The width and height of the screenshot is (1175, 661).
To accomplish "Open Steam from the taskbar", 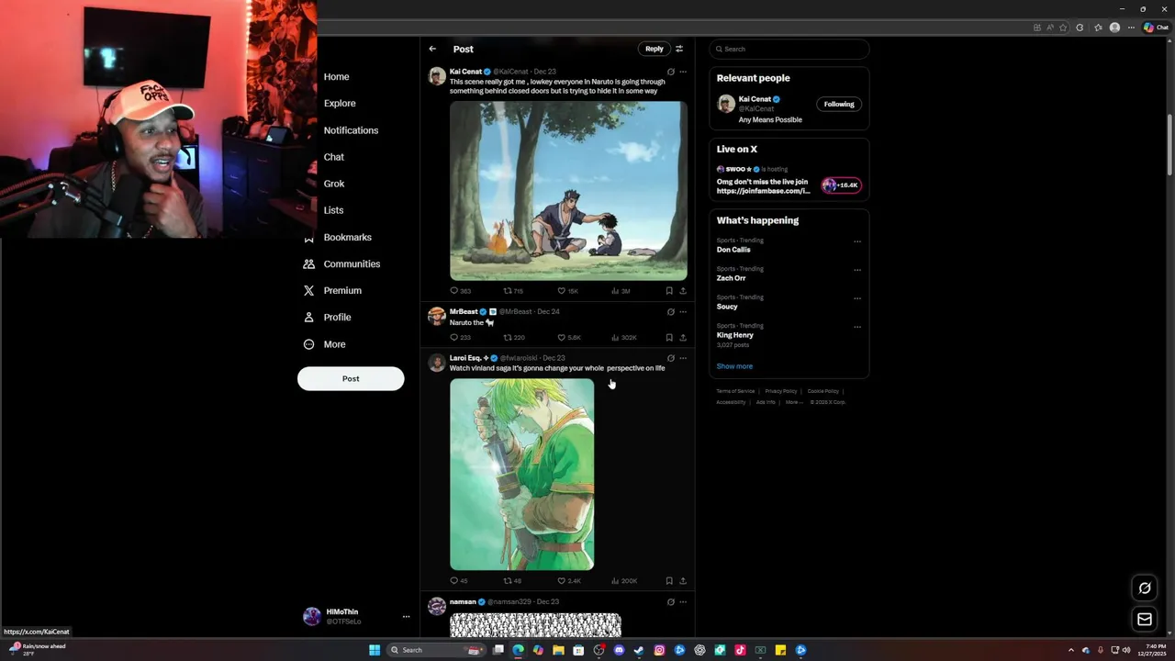I will click(x=639, y=650).
